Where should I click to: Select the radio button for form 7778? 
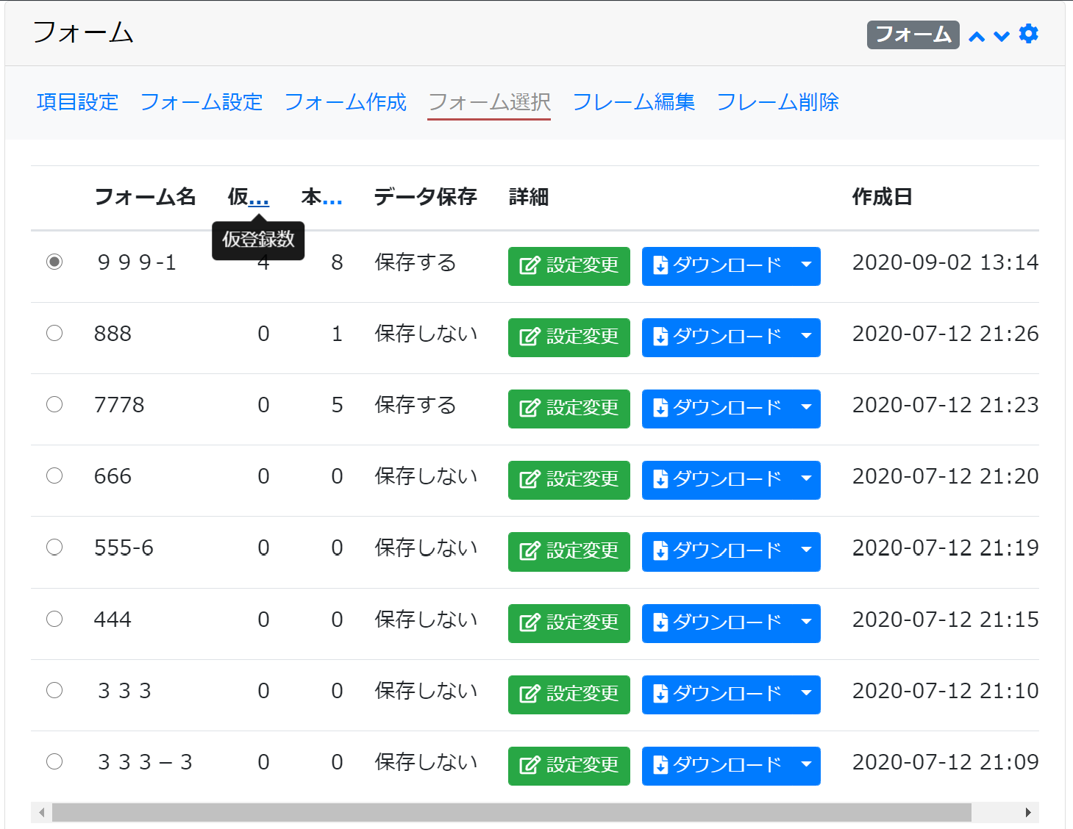54,404
